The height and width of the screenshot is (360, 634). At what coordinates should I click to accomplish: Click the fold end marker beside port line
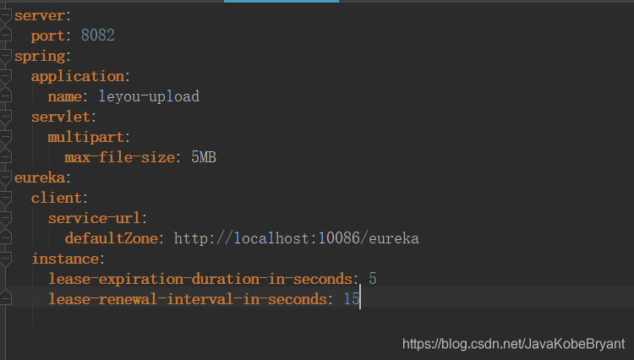(x=5, y=35)
